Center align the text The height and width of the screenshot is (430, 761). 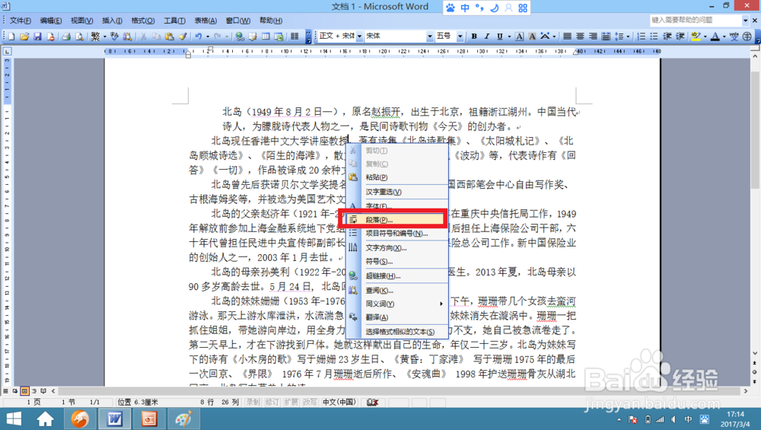pyautogui.click(x=580, y=37)
